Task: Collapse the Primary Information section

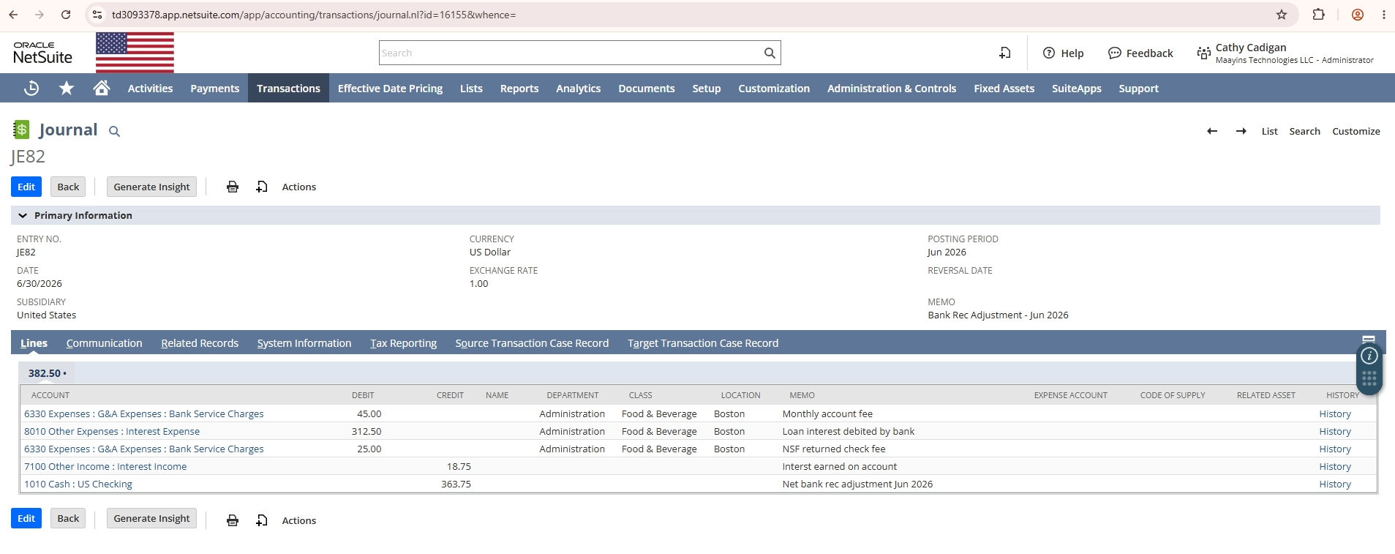Action: click(x=23, y=215)
